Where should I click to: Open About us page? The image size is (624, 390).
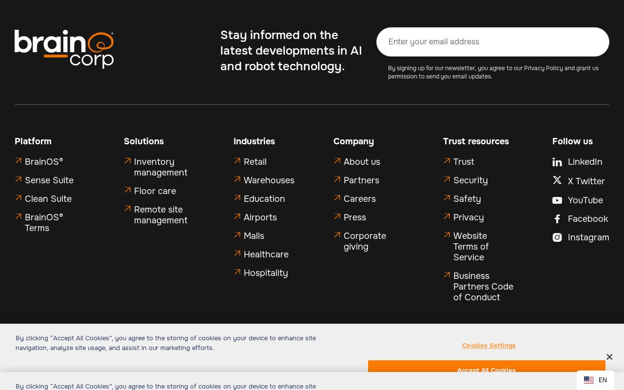click(362, 162)
